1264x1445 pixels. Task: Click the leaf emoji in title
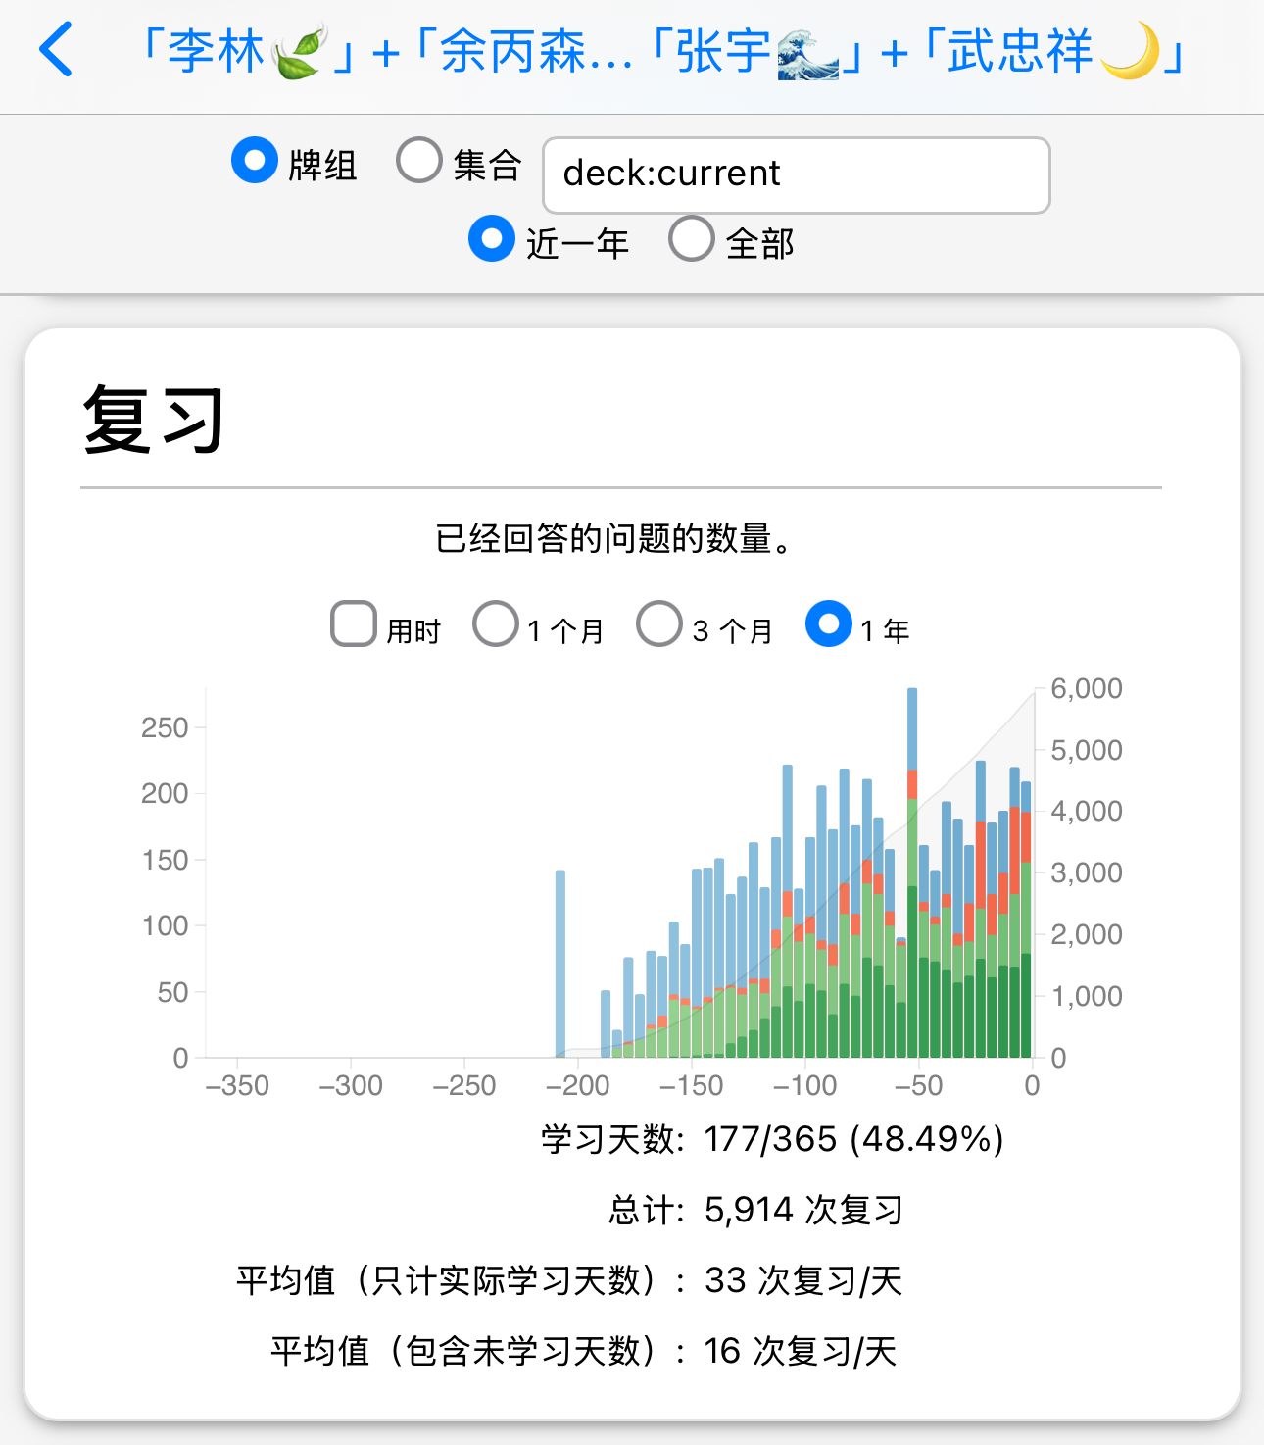point(299,53)
